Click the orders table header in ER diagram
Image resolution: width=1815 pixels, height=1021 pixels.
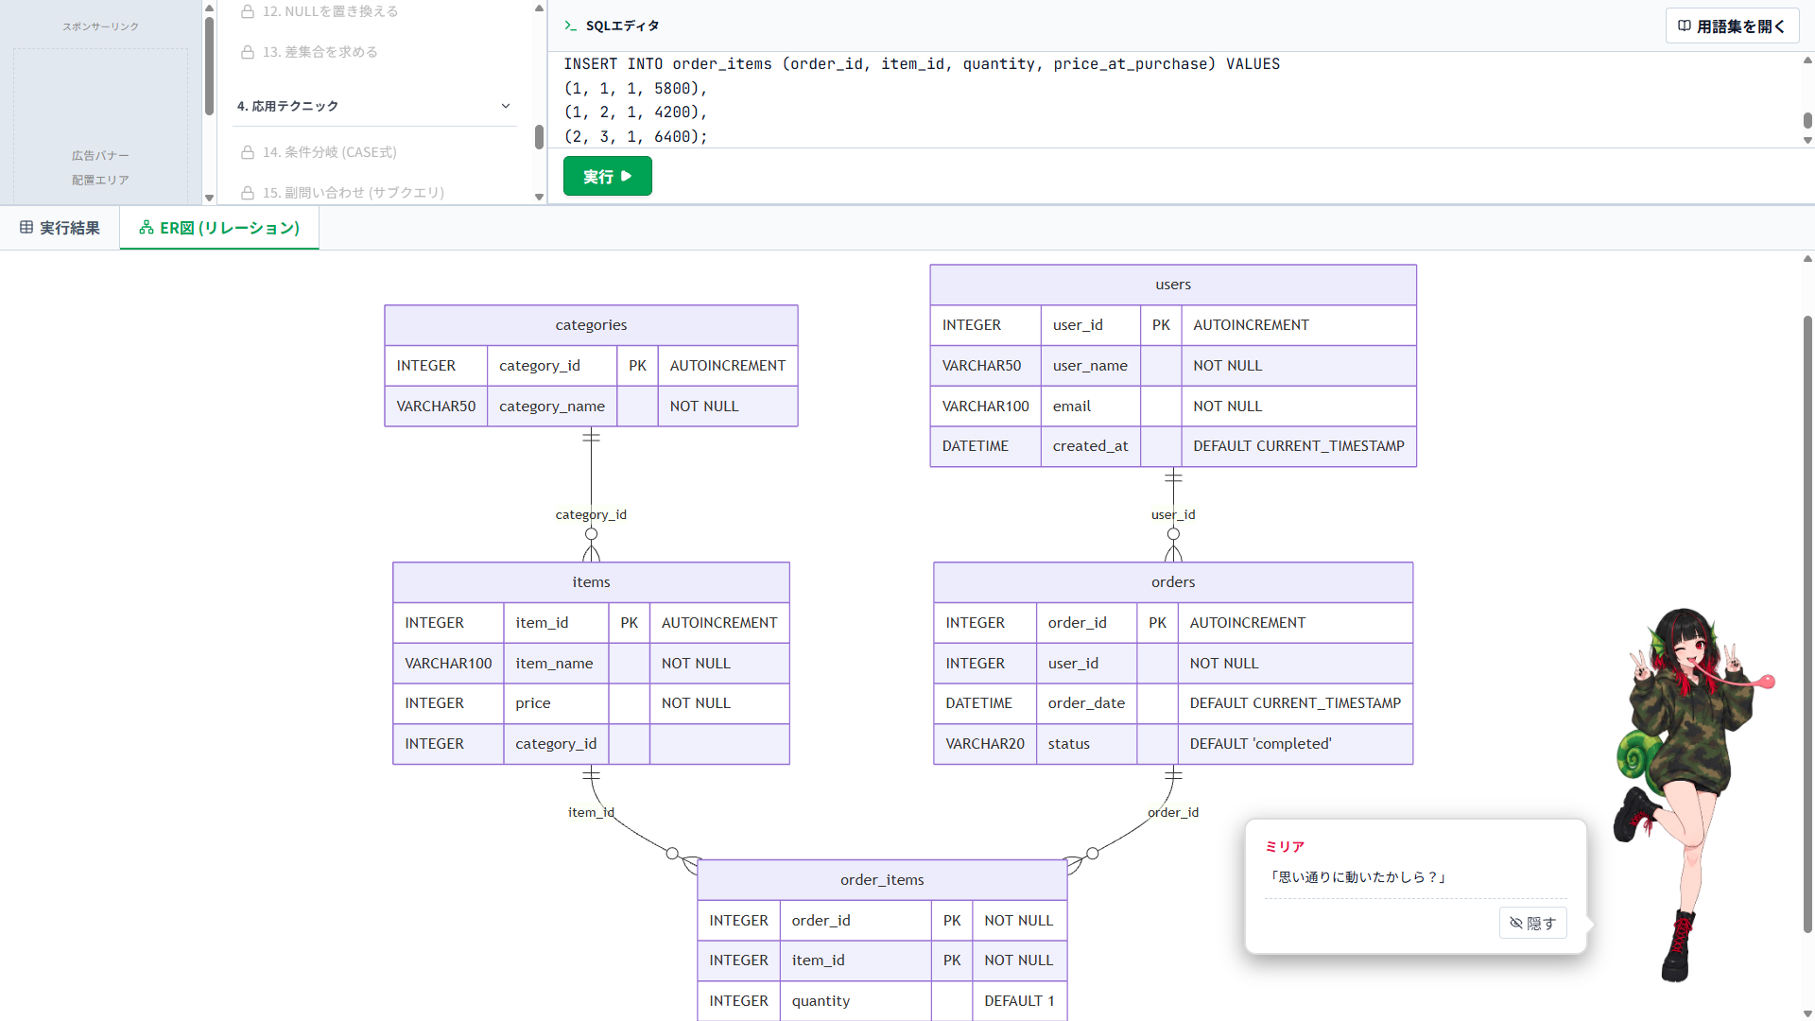tap(1173, 582)
